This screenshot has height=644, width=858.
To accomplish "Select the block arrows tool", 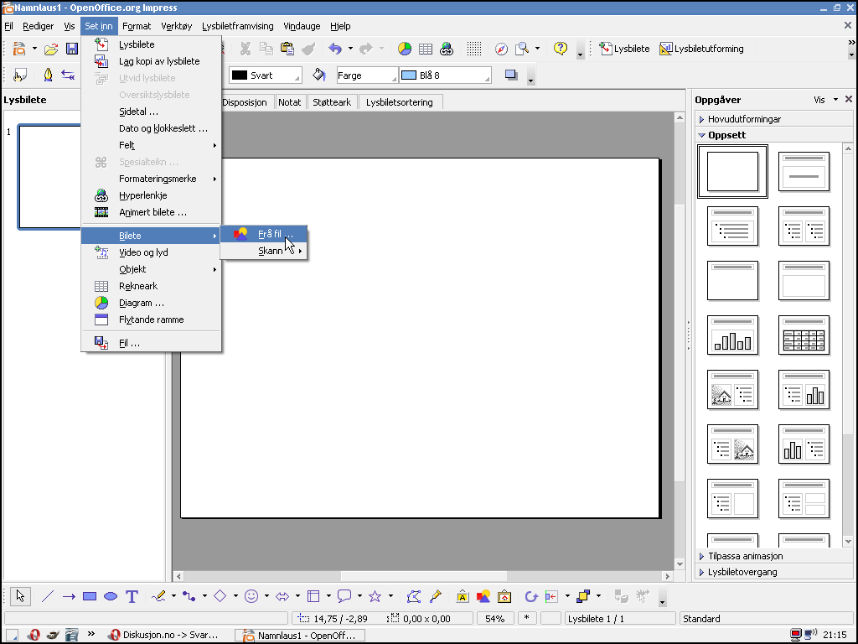I will (x=282, y=596).
